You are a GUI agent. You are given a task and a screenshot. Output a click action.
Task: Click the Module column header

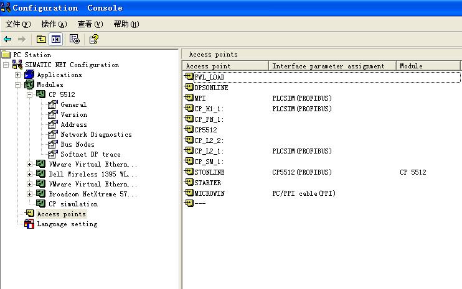(428, 66)
